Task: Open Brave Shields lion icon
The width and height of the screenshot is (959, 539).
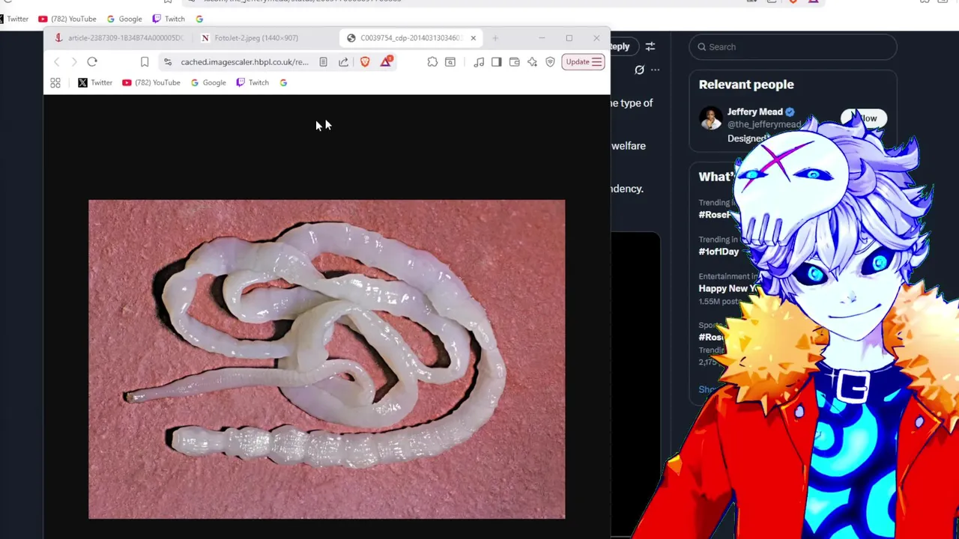Action: click(x=365, y=62)
